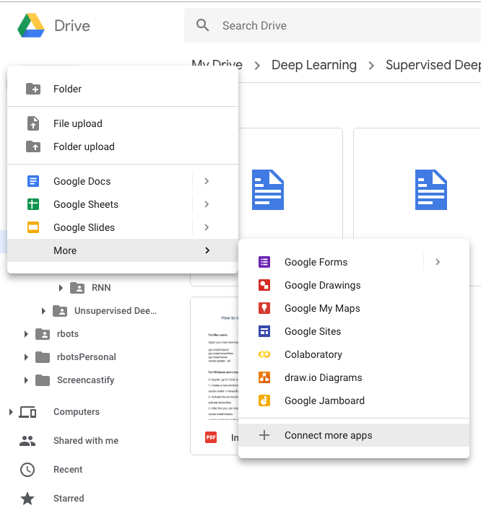
Task: Click the Google Slides icon in menu
Action: [x=33, y=227]
